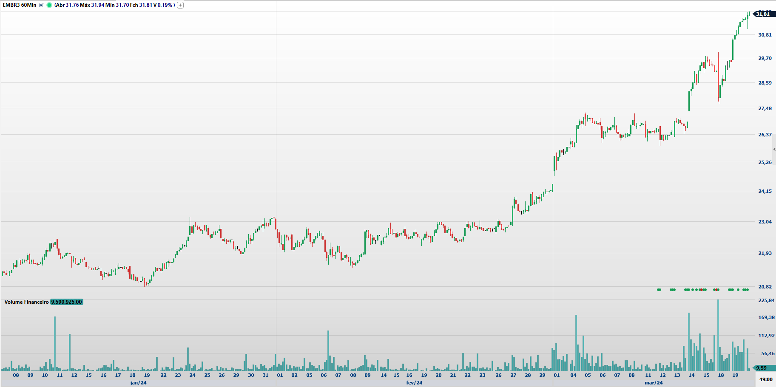Viewport: 776px width, 387px height.
Task: Select the mar/24 month label
Action: 654,383
